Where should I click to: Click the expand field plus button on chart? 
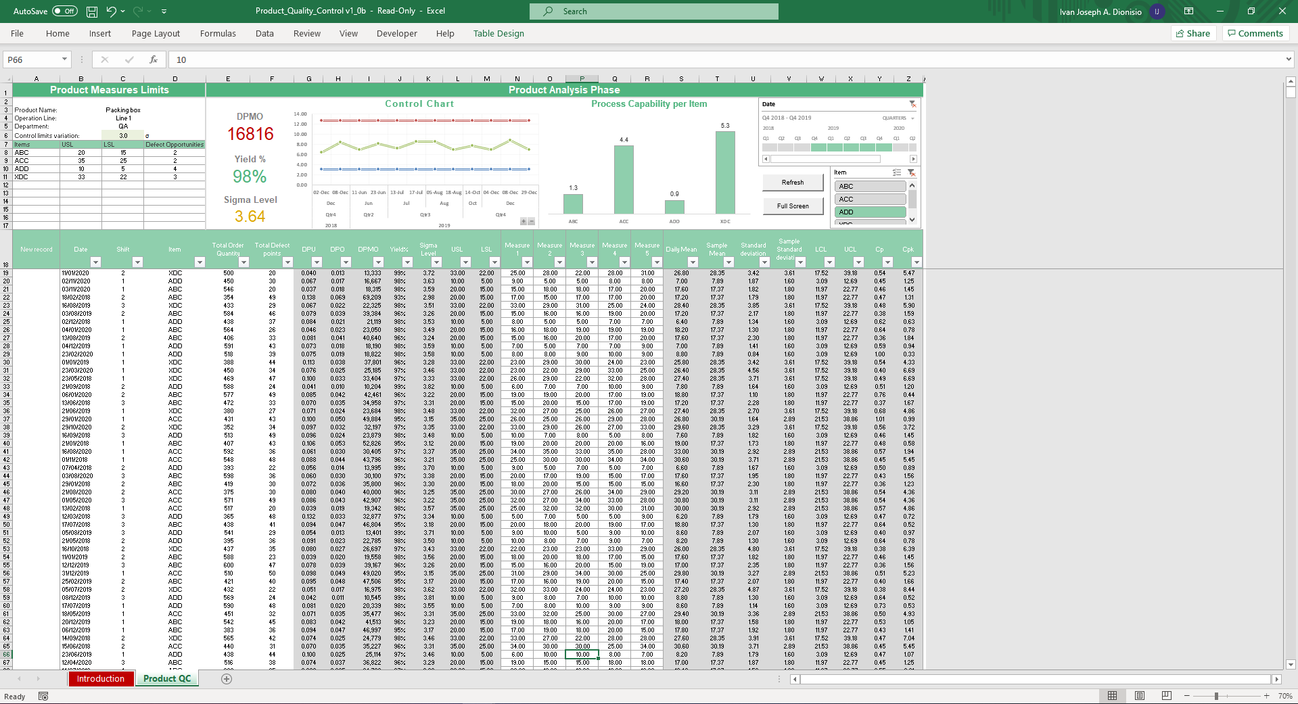(x=524, y=221)
